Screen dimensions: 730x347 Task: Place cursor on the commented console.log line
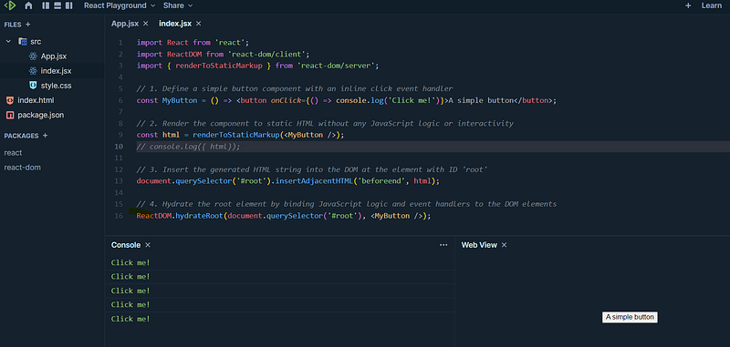click(x=188, y=147)
